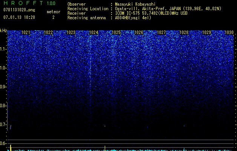Click the colored meteor echo at left edge
The height and width of the screenshot is (151, 237).
pos(11,127)
